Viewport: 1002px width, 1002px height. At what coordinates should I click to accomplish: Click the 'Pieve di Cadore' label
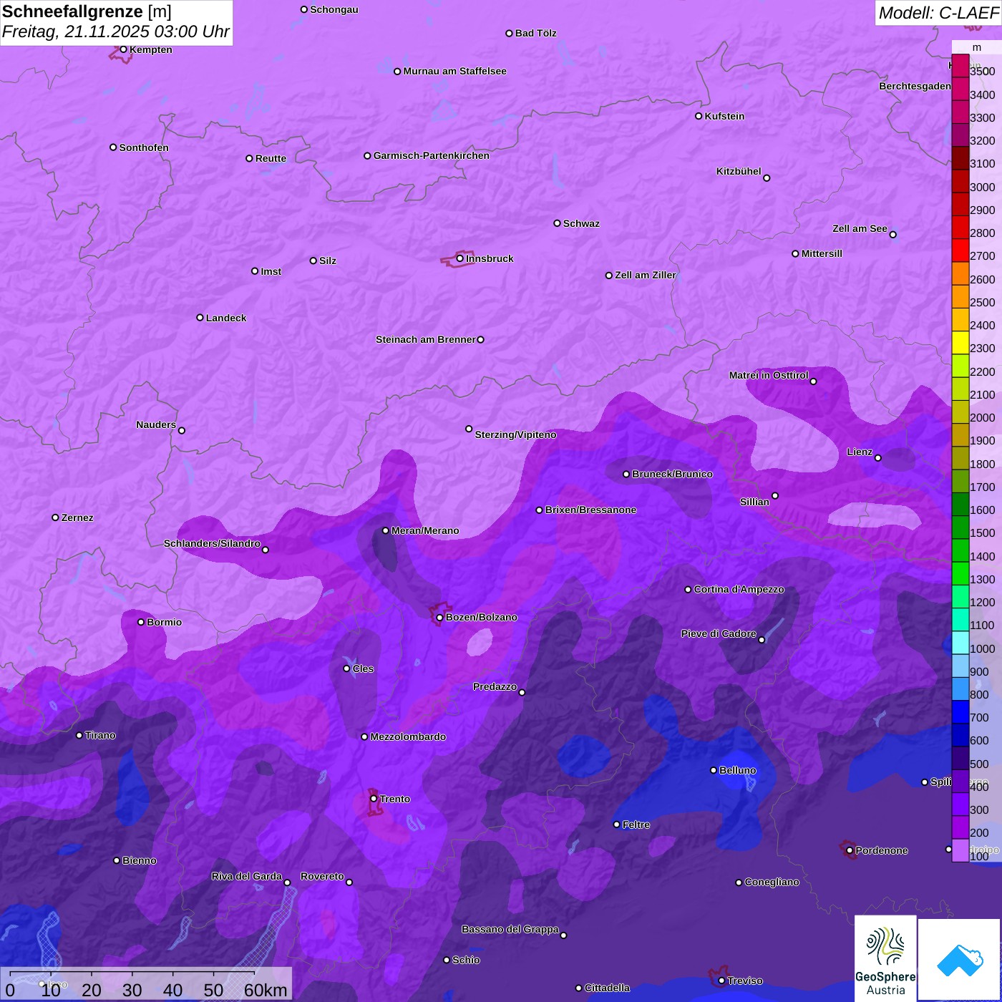click(x=719, y=633)
